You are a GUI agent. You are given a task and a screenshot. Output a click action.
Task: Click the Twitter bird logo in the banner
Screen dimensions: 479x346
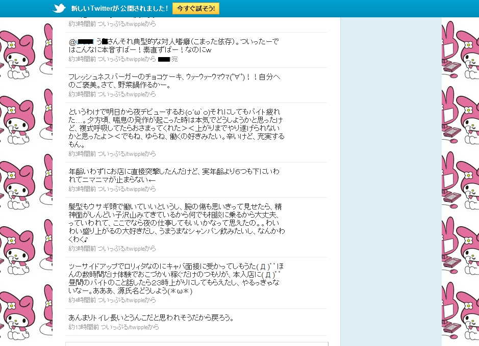(x=59, y=8)
